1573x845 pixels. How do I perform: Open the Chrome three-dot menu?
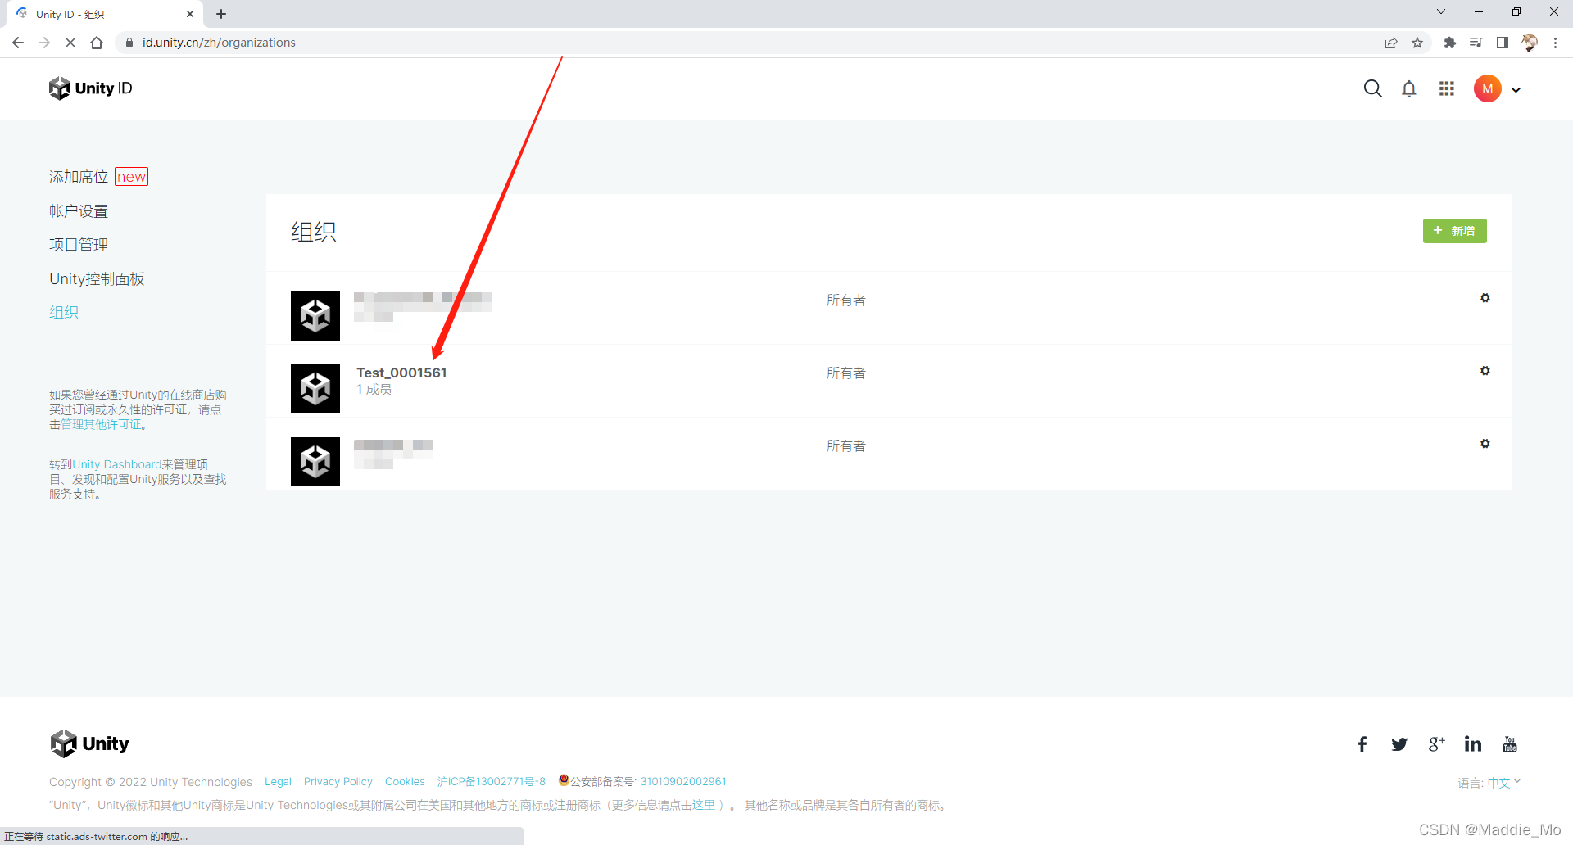pos(1555,43)
